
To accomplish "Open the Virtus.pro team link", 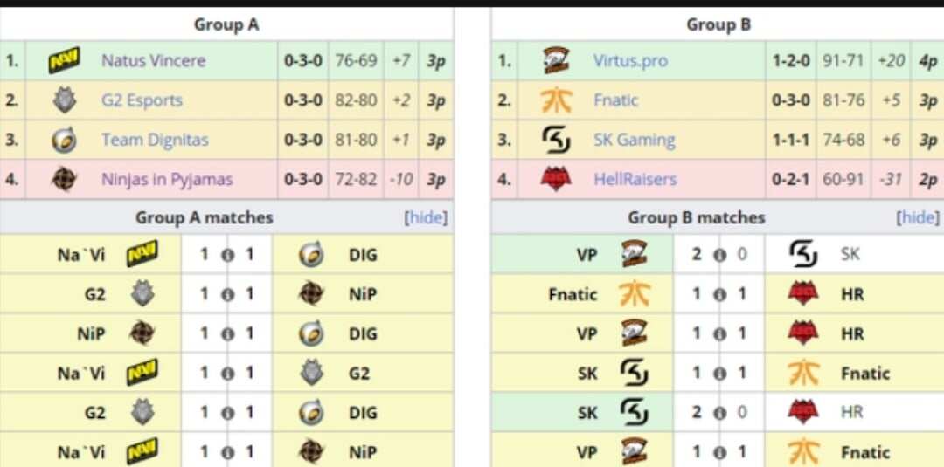I will [x=630, y=60].
